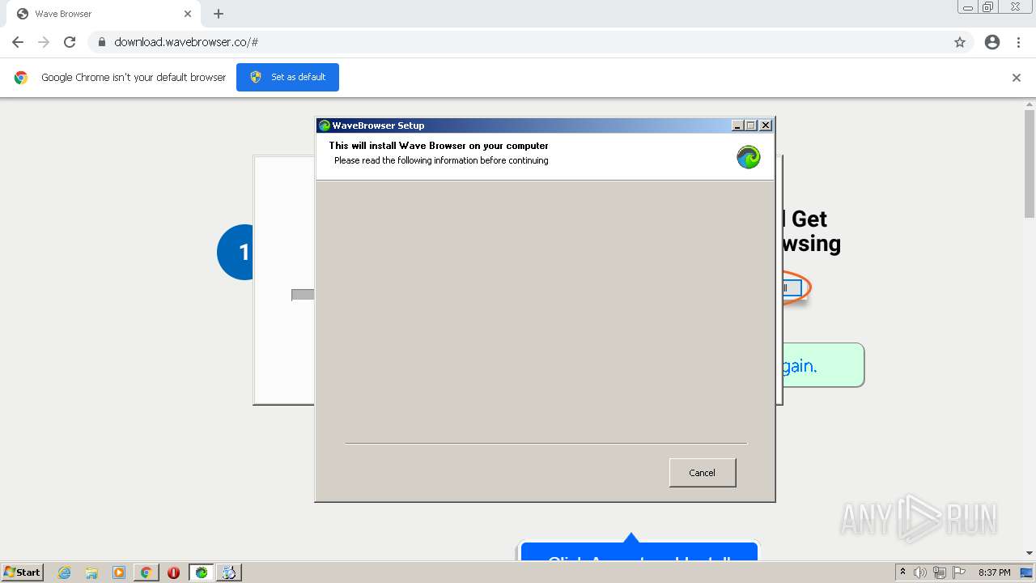Screen dimensions: 1036x583
Task: Switch to the Wave Browser tab
Action: point(103,14)
